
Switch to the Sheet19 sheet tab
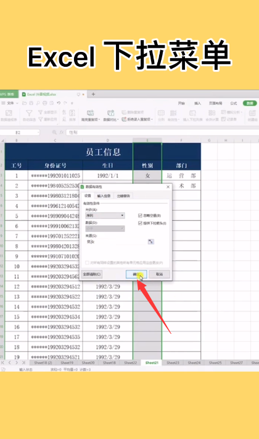click(67, 362)
